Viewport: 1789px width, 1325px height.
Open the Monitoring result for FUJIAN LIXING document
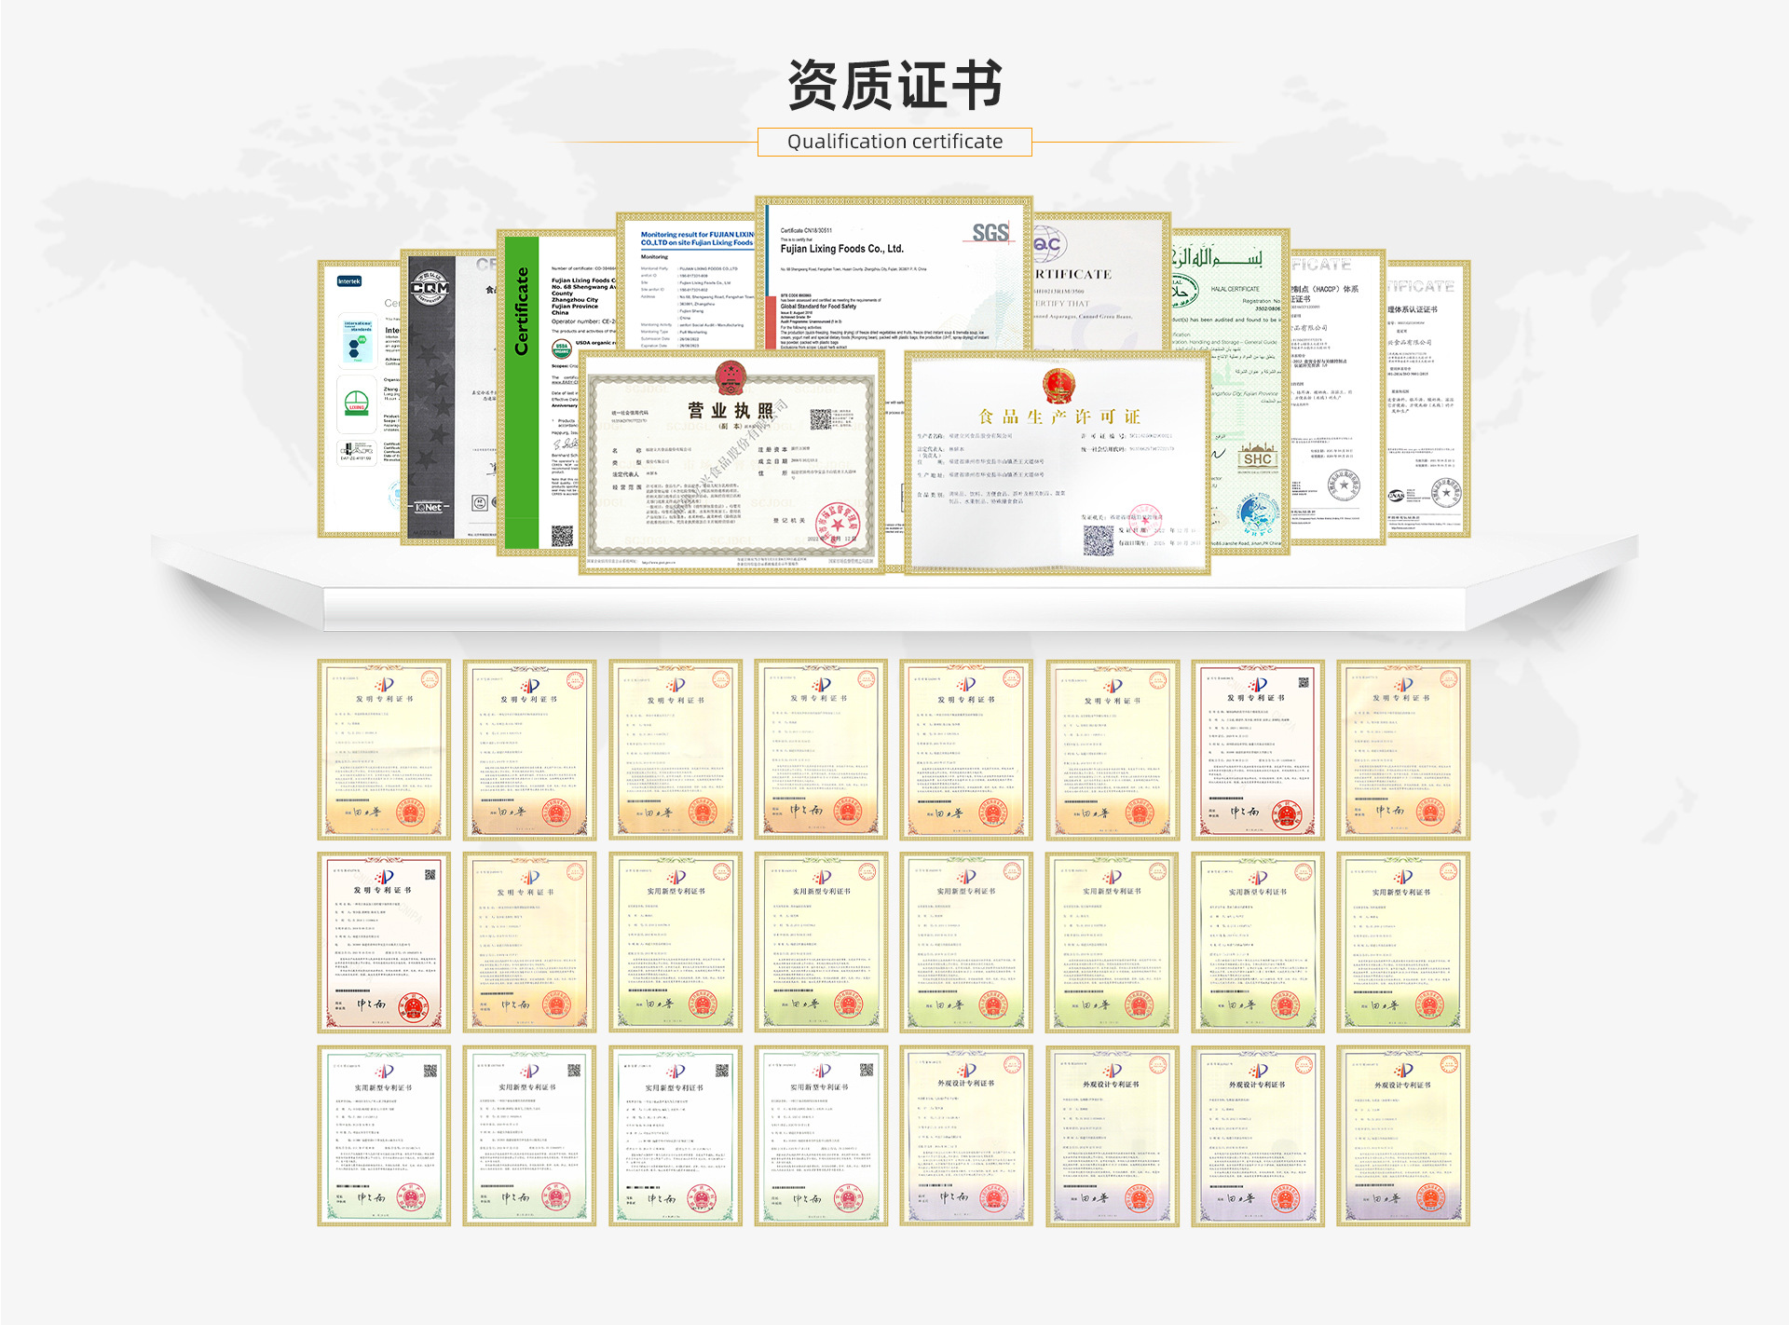click(x=685, y=281)
